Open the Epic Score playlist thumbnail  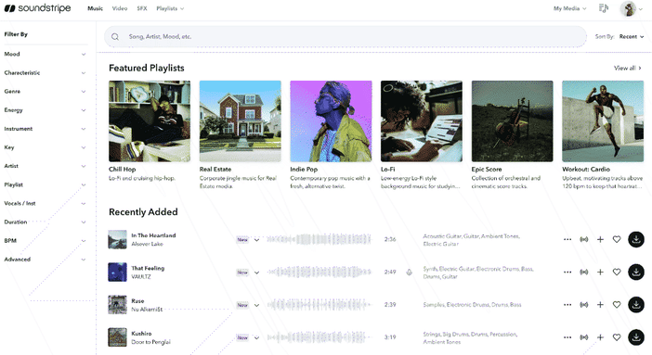[513, 120]
